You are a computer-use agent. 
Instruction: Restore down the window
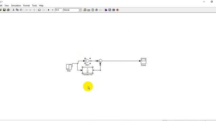(212, 2)
